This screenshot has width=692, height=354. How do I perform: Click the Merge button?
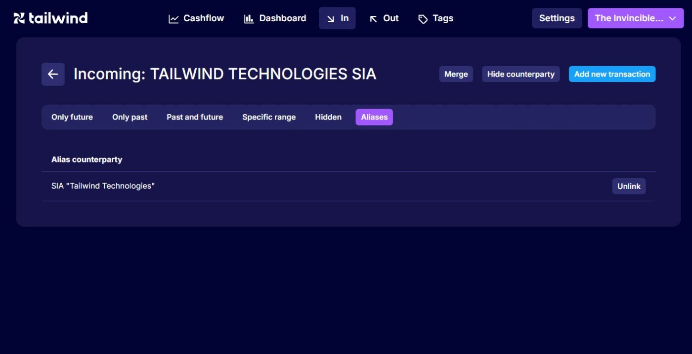pyautogui.click(x=456, y=74)
